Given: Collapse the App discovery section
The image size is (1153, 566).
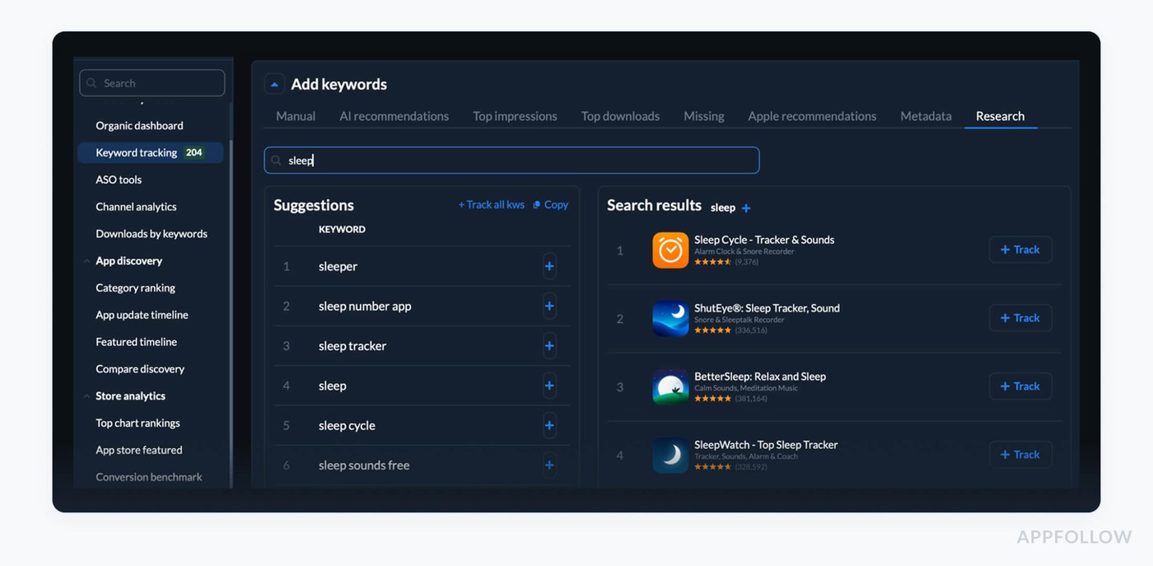Looking at the screenshot, I should point(86,260).
